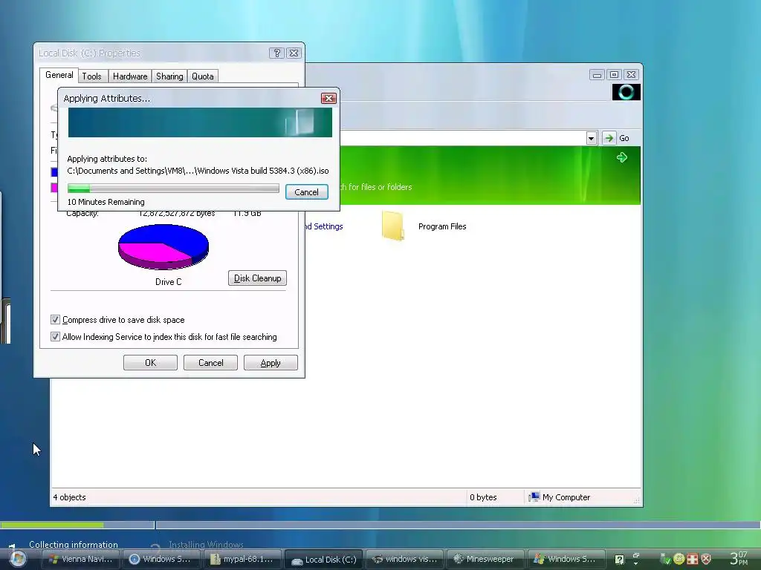
Task: Switch to Minesweeper in taskbar
Action: point(485,559)
